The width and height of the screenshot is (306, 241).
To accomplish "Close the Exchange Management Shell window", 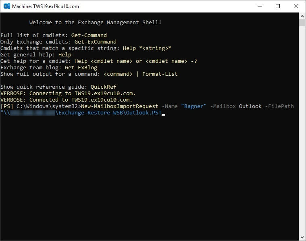I will point(296,6).
